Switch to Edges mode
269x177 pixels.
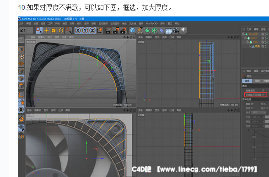tap(21, 78)
